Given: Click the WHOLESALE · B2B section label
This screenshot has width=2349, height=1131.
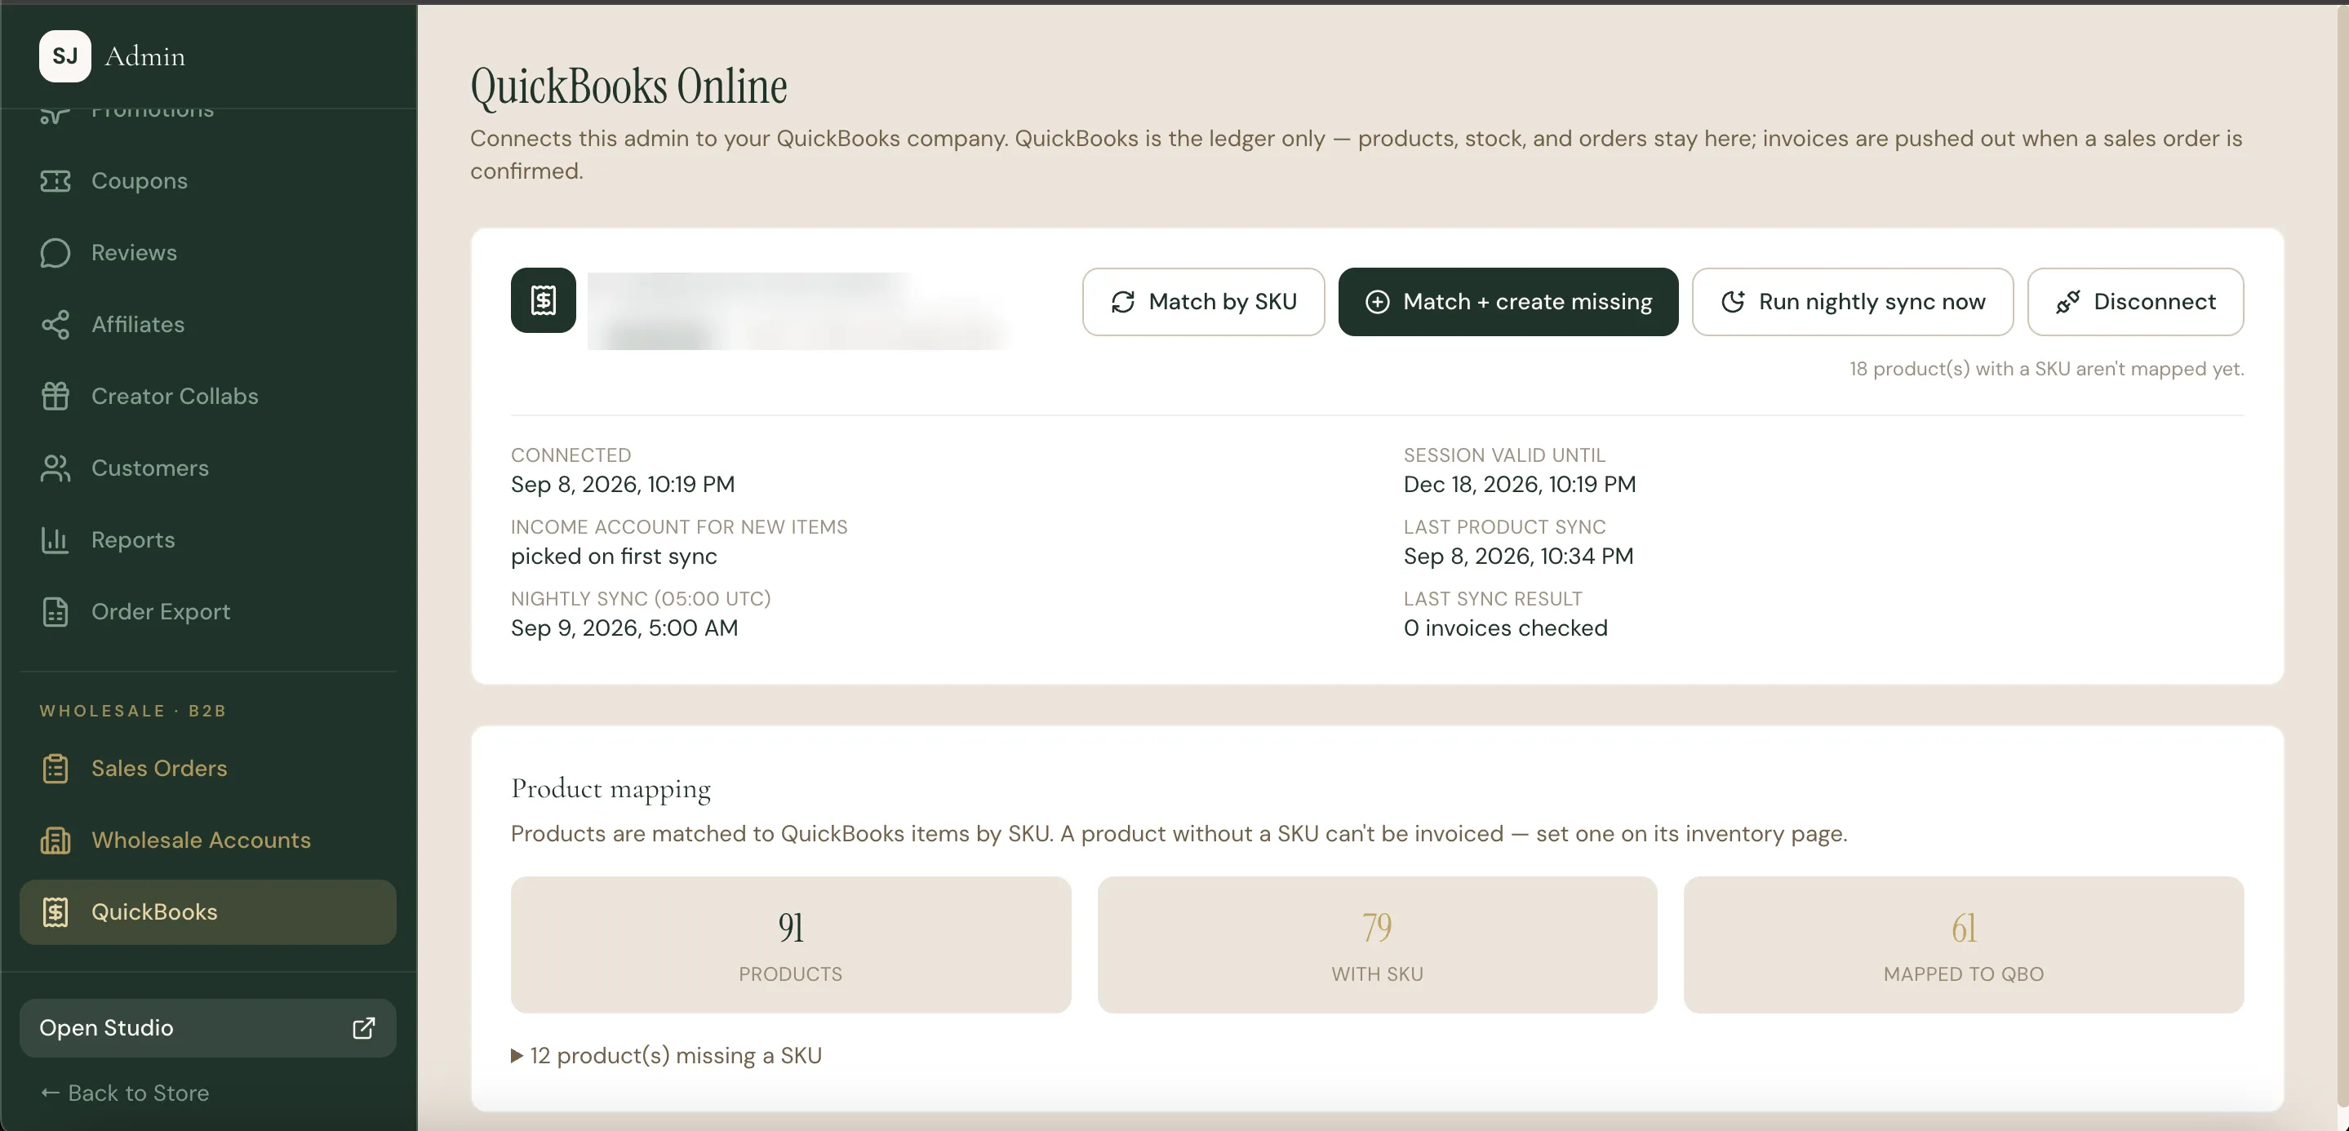Looking at the screenshot, I should (x=132, y=711).
